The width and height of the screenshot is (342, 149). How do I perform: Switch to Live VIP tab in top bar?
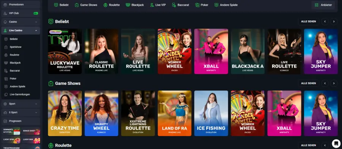pyautogui.click(x=158, y=5)
